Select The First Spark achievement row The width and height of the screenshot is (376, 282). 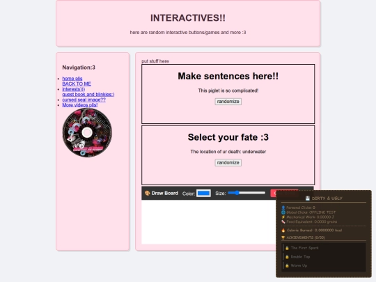pyautogui.click(x=324, y=248)
